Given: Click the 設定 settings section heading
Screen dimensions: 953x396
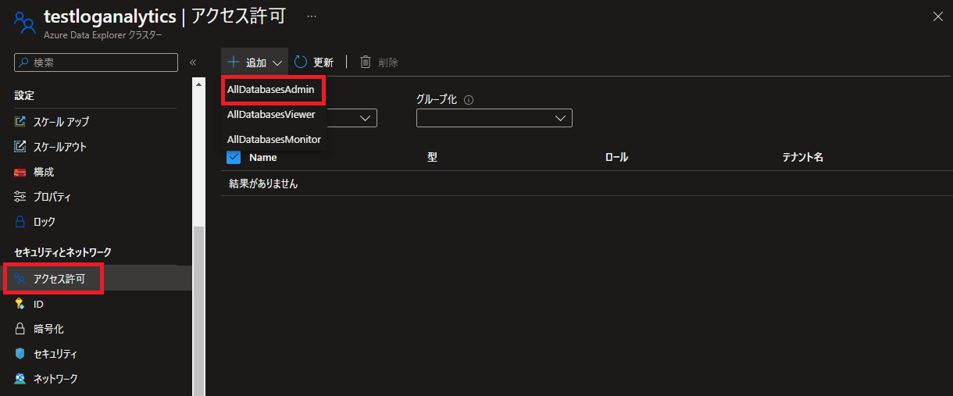Looking at the screenshot, I should click(x=24, y=95).
